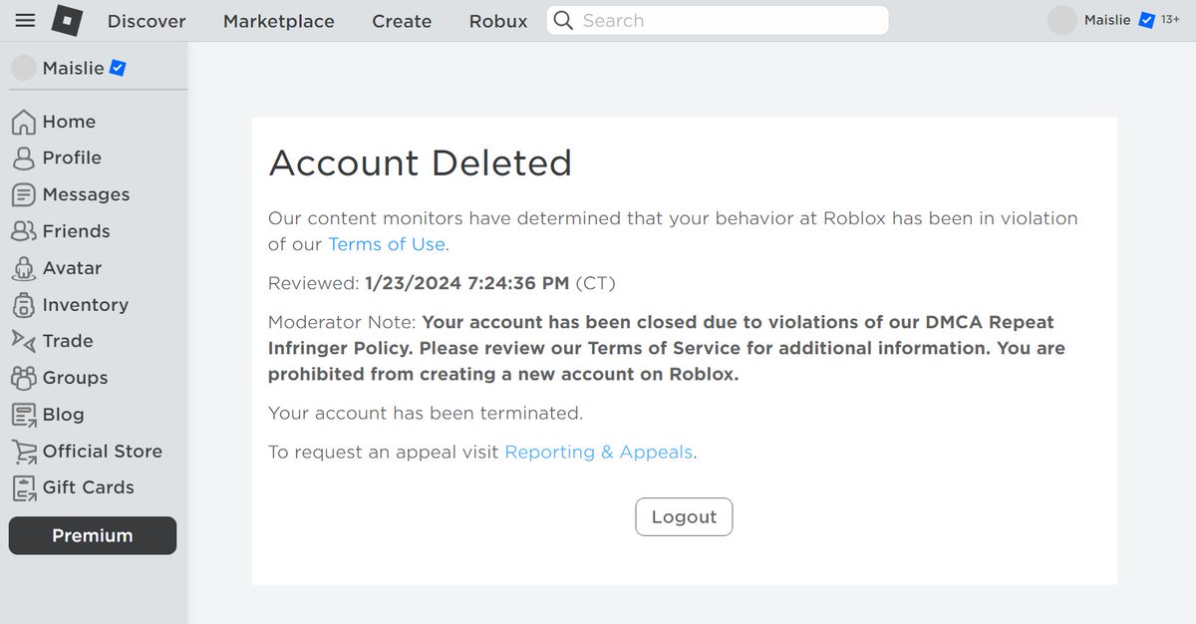
Task: Open the Marketplace tab
Action: click(x=279, y=21)
